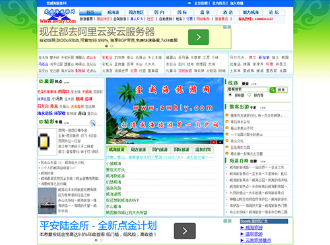Open ad info icon on 平安陆金所 banner
This screenshot has height=245, width=330.
(x=225, y=221)
